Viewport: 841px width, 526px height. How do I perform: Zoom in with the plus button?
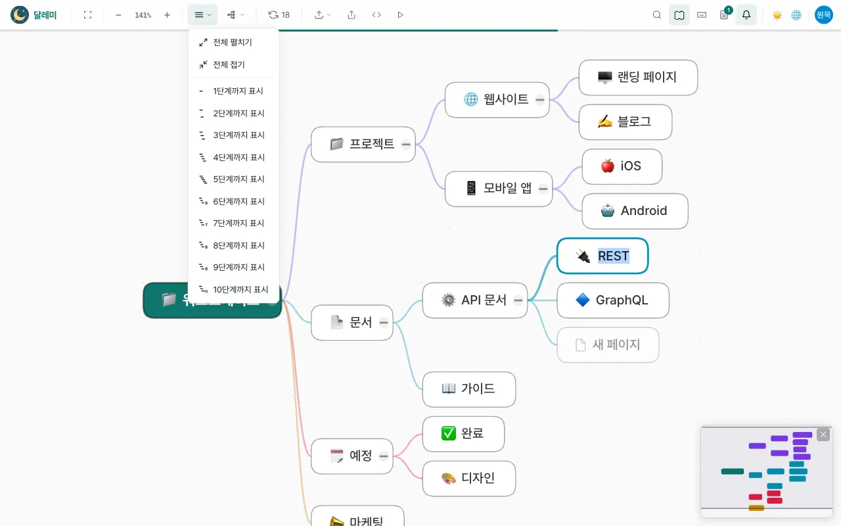(167, 14)
